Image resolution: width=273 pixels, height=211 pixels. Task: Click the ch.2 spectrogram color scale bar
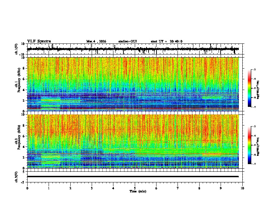[250, 145]
